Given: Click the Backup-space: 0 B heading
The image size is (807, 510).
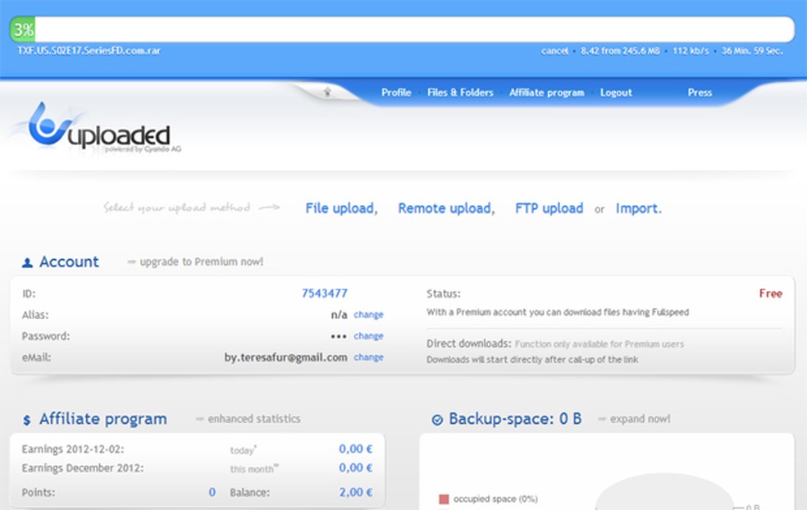Looking at the screenshot, I should (515, 419).
